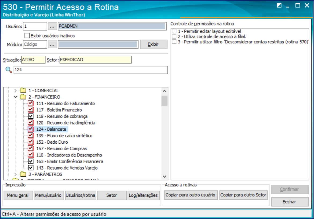Viewport: 314px width, 219px height.
Task: Click the Exibir button
Action: coord(154,44)
